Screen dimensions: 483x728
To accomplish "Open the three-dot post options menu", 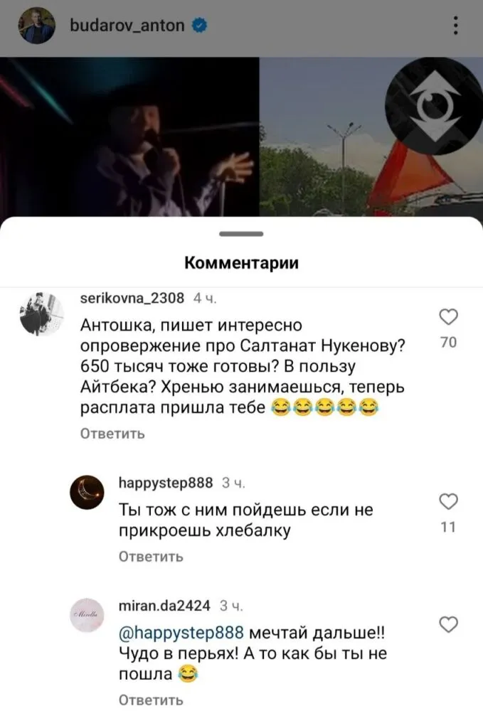I will pyautogui.click(x=456, y=25).
